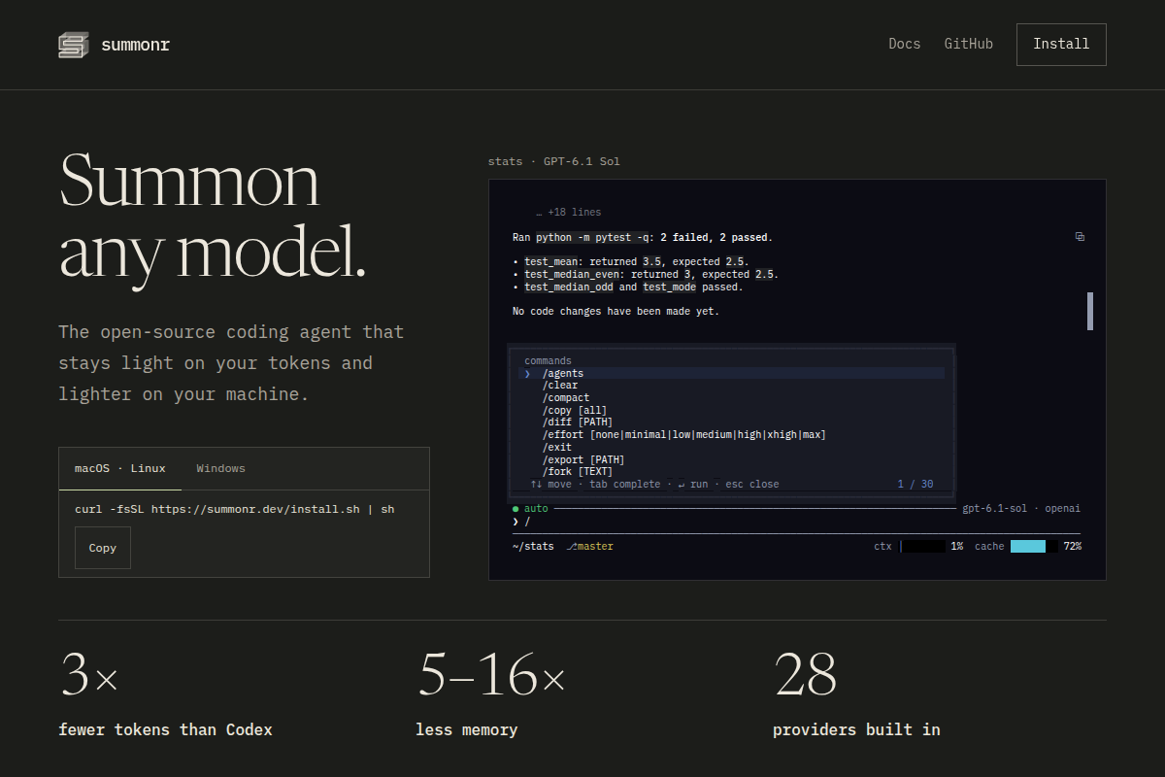Open the GitHub link

coord(969,44)
